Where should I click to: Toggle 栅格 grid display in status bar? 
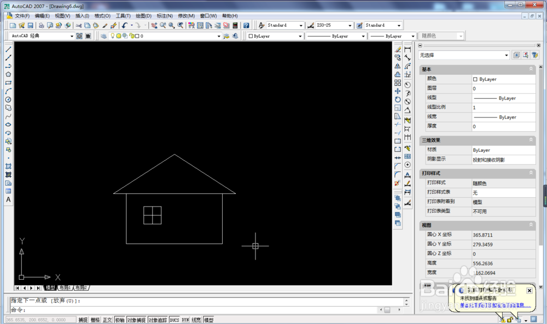pos(95,320)
